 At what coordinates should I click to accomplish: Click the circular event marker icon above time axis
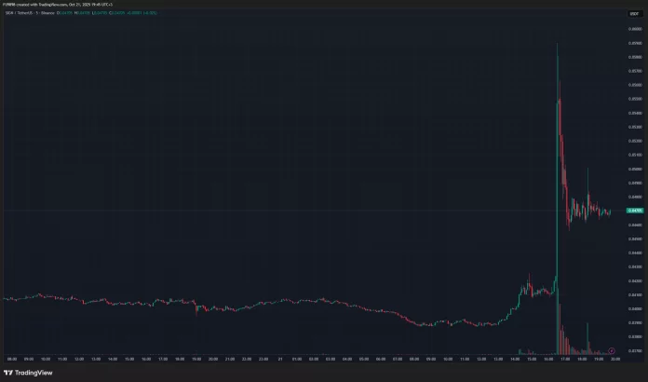coord(612,349)
